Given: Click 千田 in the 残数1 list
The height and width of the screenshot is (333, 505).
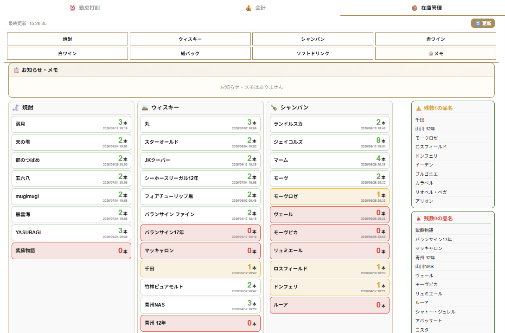Looking at the screenshot, I should coord(420,120).
